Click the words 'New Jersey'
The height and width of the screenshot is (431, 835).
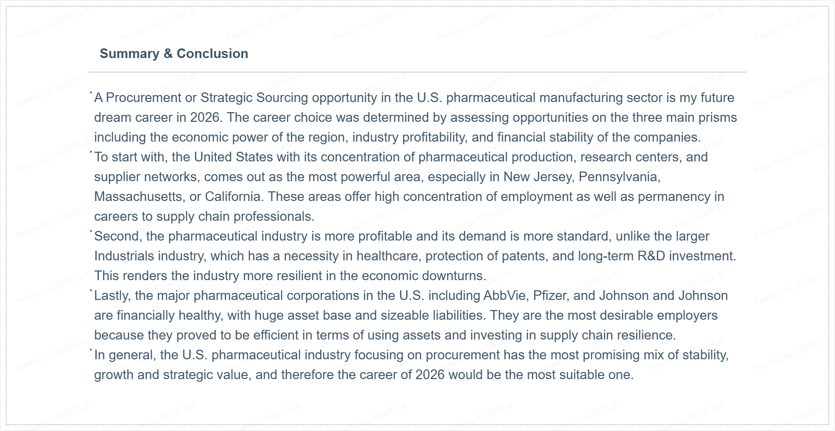(538, 177)
